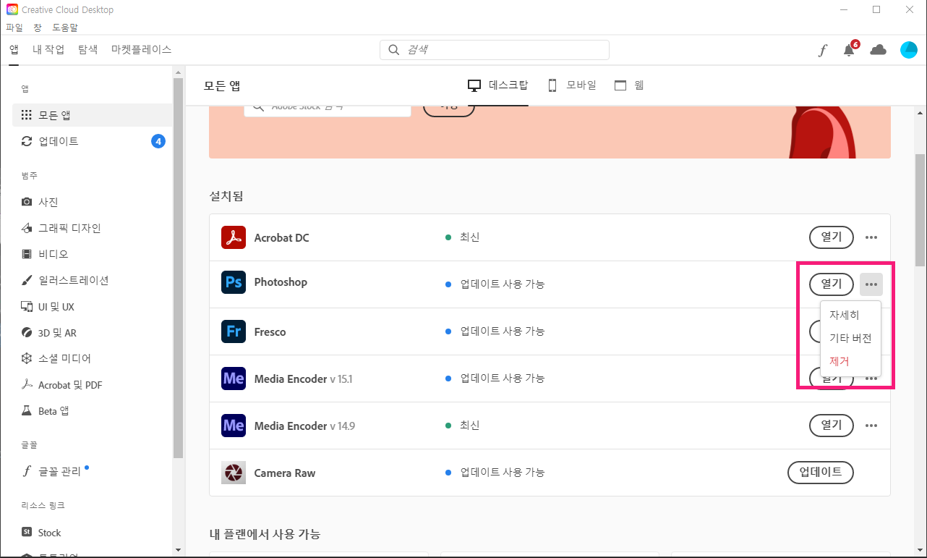Switch to the 앱 tab
927x558 pixels.
[x=14, y=50]
